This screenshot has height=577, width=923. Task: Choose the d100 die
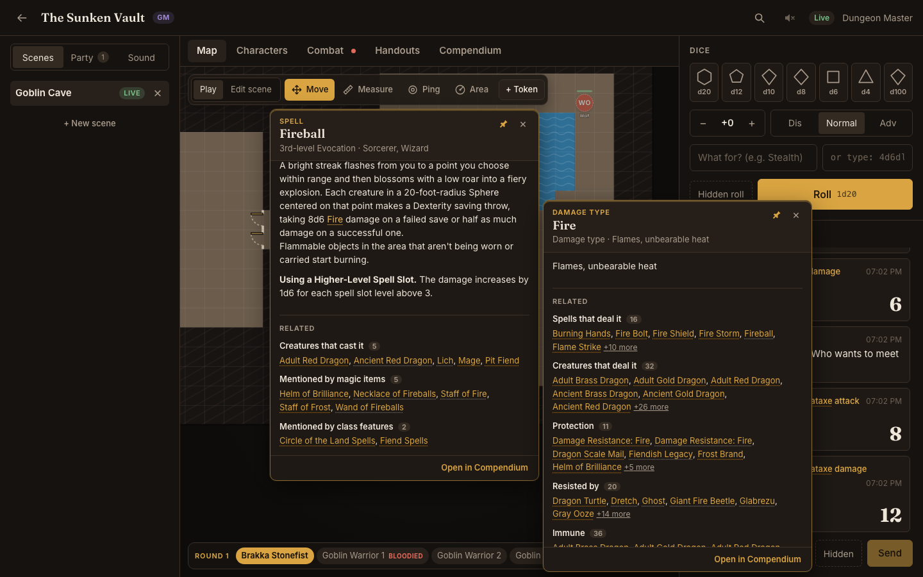(898, 82)
